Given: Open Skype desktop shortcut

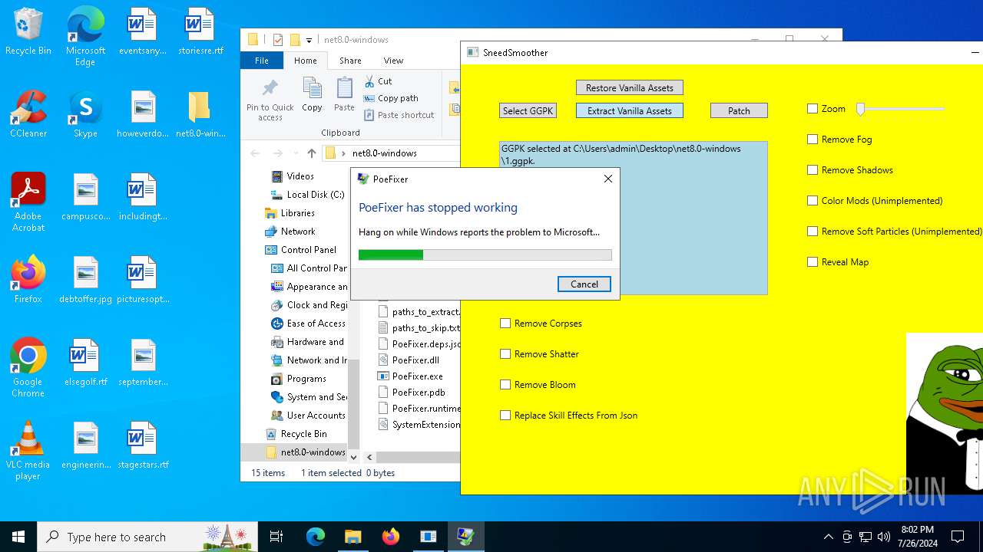Looking at the screenshot, I should (85, 114).
